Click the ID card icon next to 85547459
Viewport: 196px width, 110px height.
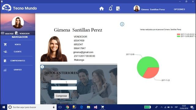click(x=3, y=33)
